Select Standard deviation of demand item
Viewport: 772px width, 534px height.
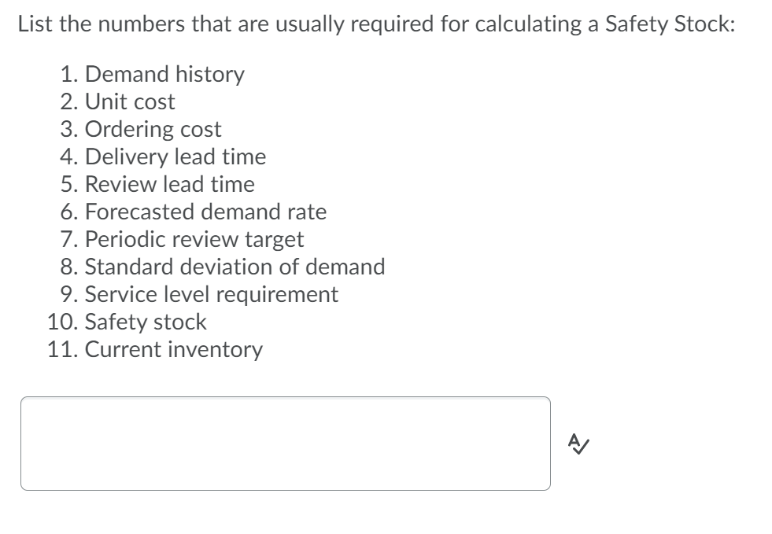click(235, 267)
